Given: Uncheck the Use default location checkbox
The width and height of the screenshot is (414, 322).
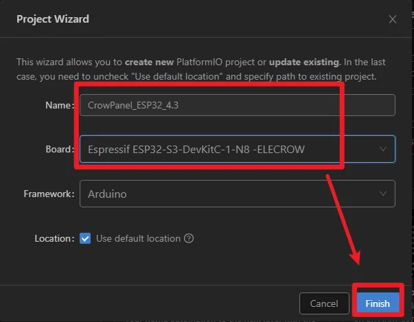Looking at the screenshot, I should 85,238.
